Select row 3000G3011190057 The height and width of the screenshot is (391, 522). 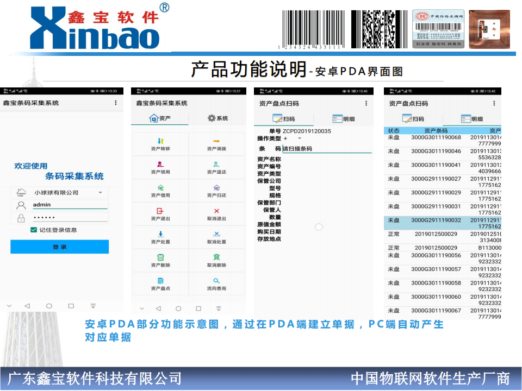coord(443,272)
